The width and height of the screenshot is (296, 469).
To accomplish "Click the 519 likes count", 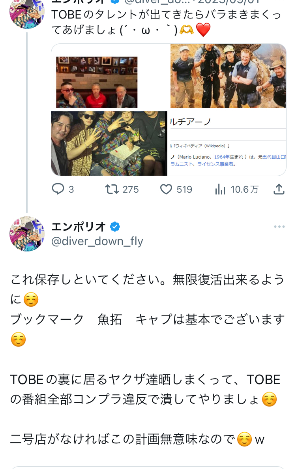I will pos(184,189).
